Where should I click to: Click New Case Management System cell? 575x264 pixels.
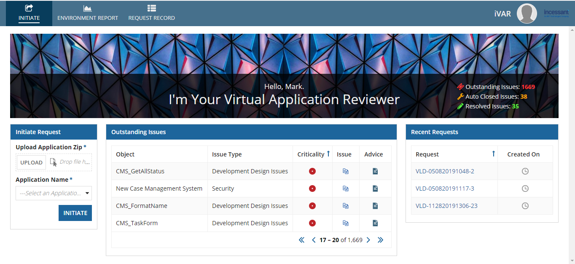click(x=159, y=189)
